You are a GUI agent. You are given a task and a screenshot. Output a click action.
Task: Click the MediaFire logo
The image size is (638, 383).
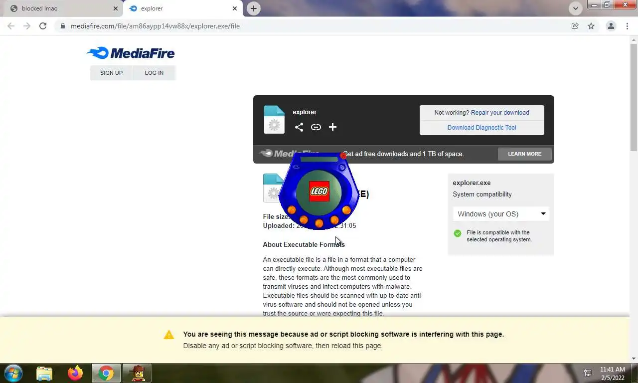point(131,53)
